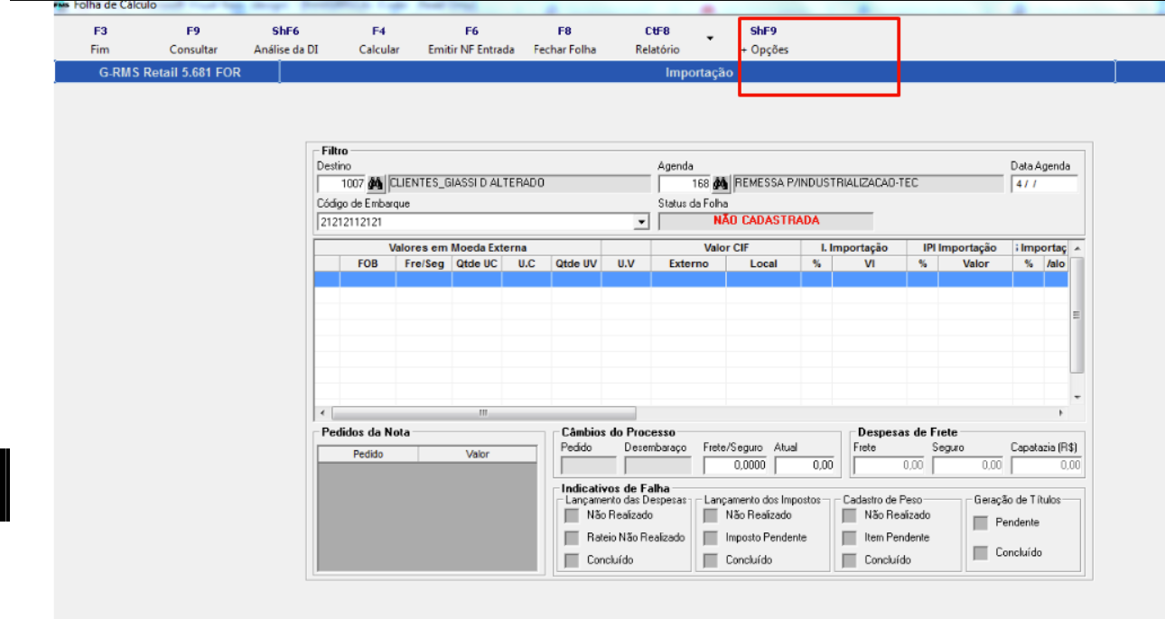The height and width of the screenshot is (619, 1165).
Task: Toggle Lançamento das Despesas Não Realizado checkbox
Action: pos(571,515)
